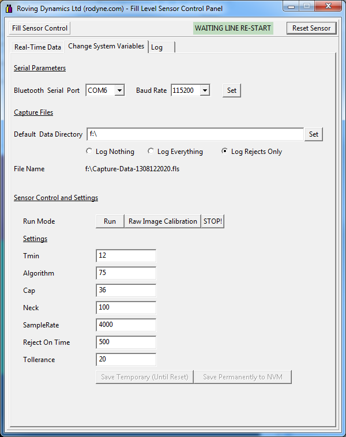Screen dimensions: 346x437
Task: Click Save Permanently to NVM button
Action: [x=243, y=377]
